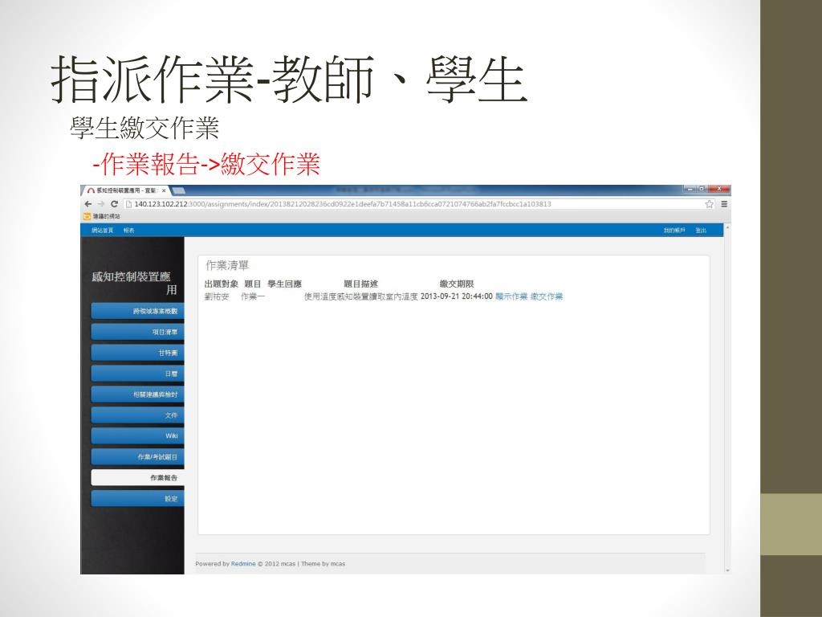Open the 文件 sidebar button

[x=137, y=415]
